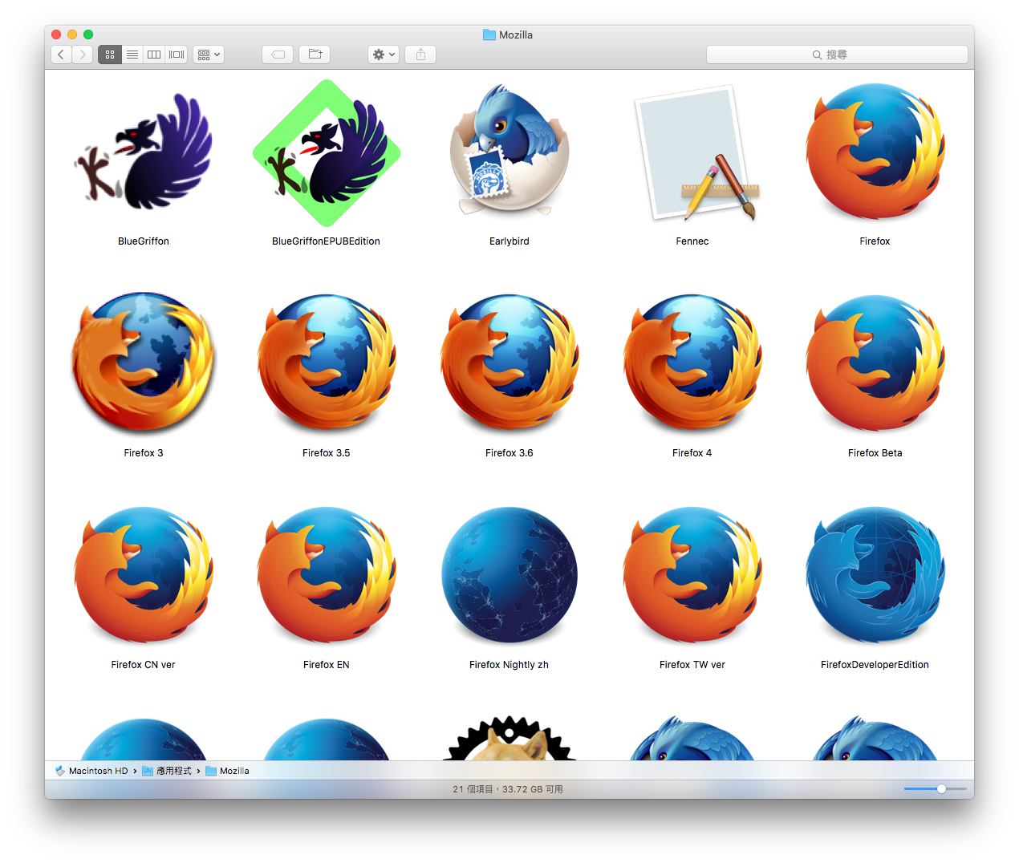Switch to Cover Flow view
The image size is (1019, 863).
coord(177,55)
